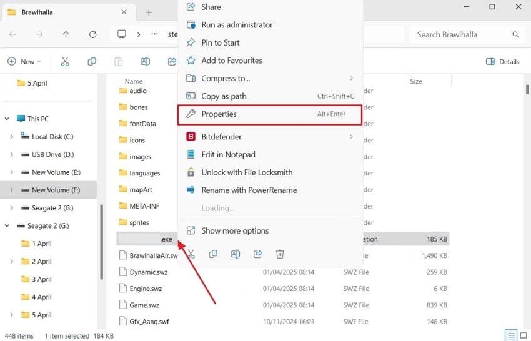
Task: Expand New Volume (E:) tree node
Action: pos(12,172)
